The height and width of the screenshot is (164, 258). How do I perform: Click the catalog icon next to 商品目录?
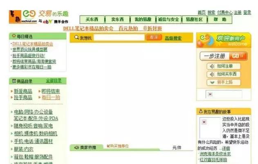pyautogui.click(x=14, y=81)
